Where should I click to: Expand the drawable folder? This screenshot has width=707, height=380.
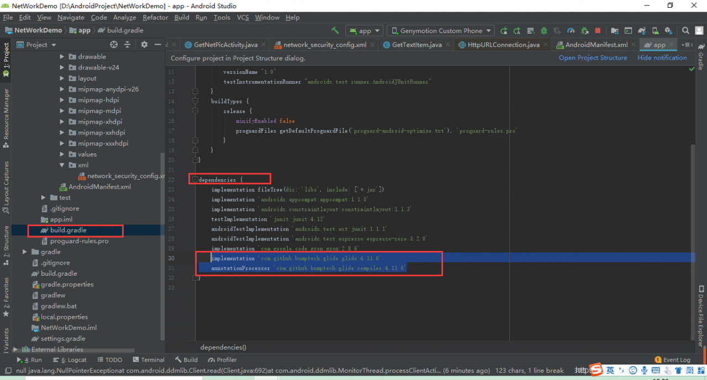62,57
